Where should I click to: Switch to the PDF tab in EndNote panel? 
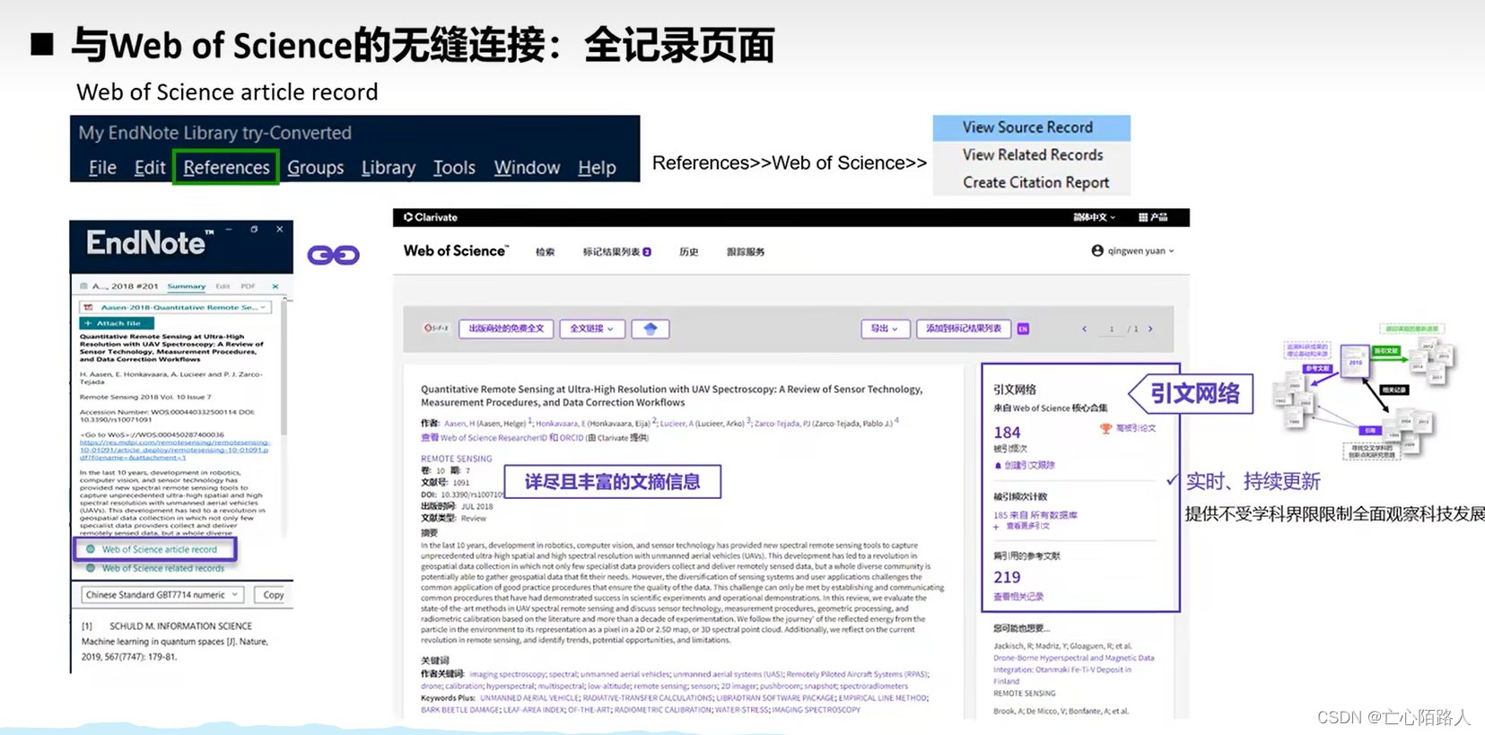pos(248,286)
